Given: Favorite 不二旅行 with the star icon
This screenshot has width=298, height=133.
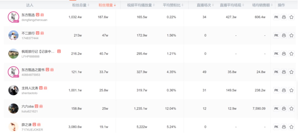Looking at the screenshot, I should tap(291, 35).
